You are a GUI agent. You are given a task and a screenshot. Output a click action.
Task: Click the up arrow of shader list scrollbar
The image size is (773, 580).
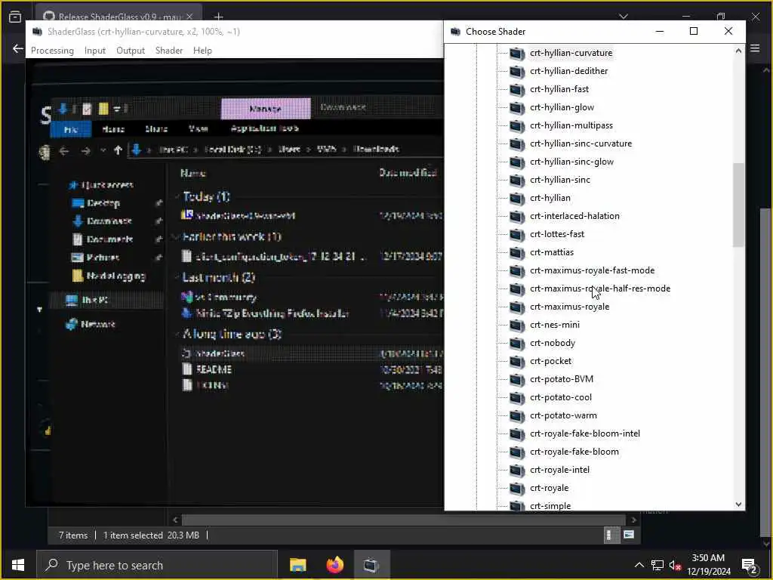coord(738,51)
